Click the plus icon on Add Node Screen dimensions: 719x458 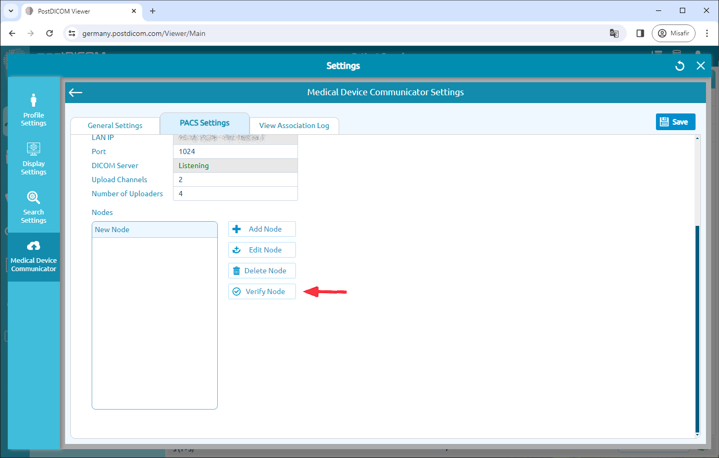tap(237, 228)
